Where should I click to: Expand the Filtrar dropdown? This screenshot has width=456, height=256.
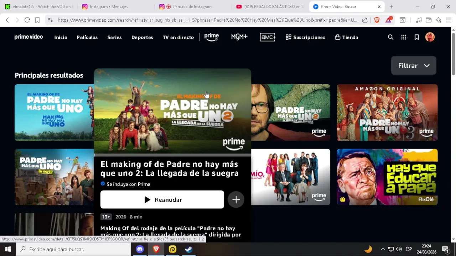(414, 65)
